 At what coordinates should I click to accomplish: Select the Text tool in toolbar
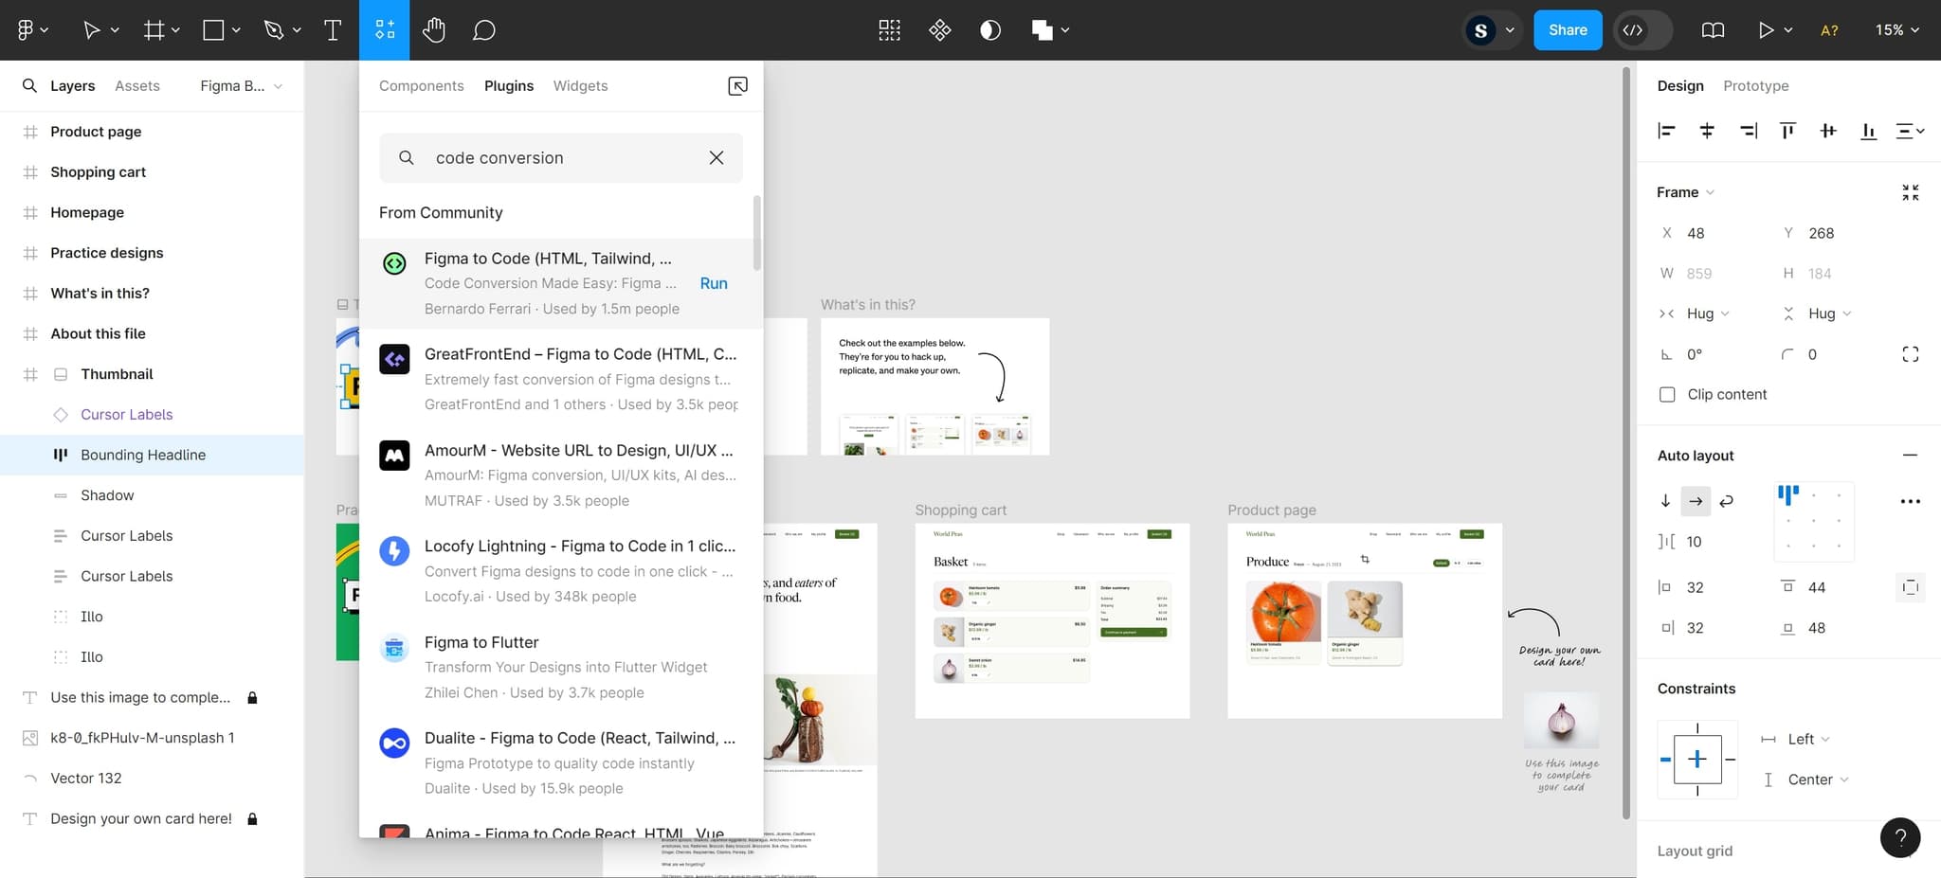333,30
